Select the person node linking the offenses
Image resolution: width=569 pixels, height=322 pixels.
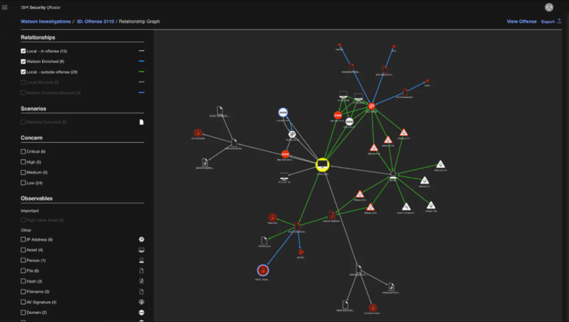coord(393,175)
